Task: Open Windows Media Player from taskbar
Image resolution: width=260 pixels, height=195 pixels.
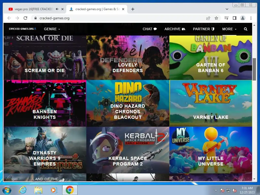Action: (53, 190)
